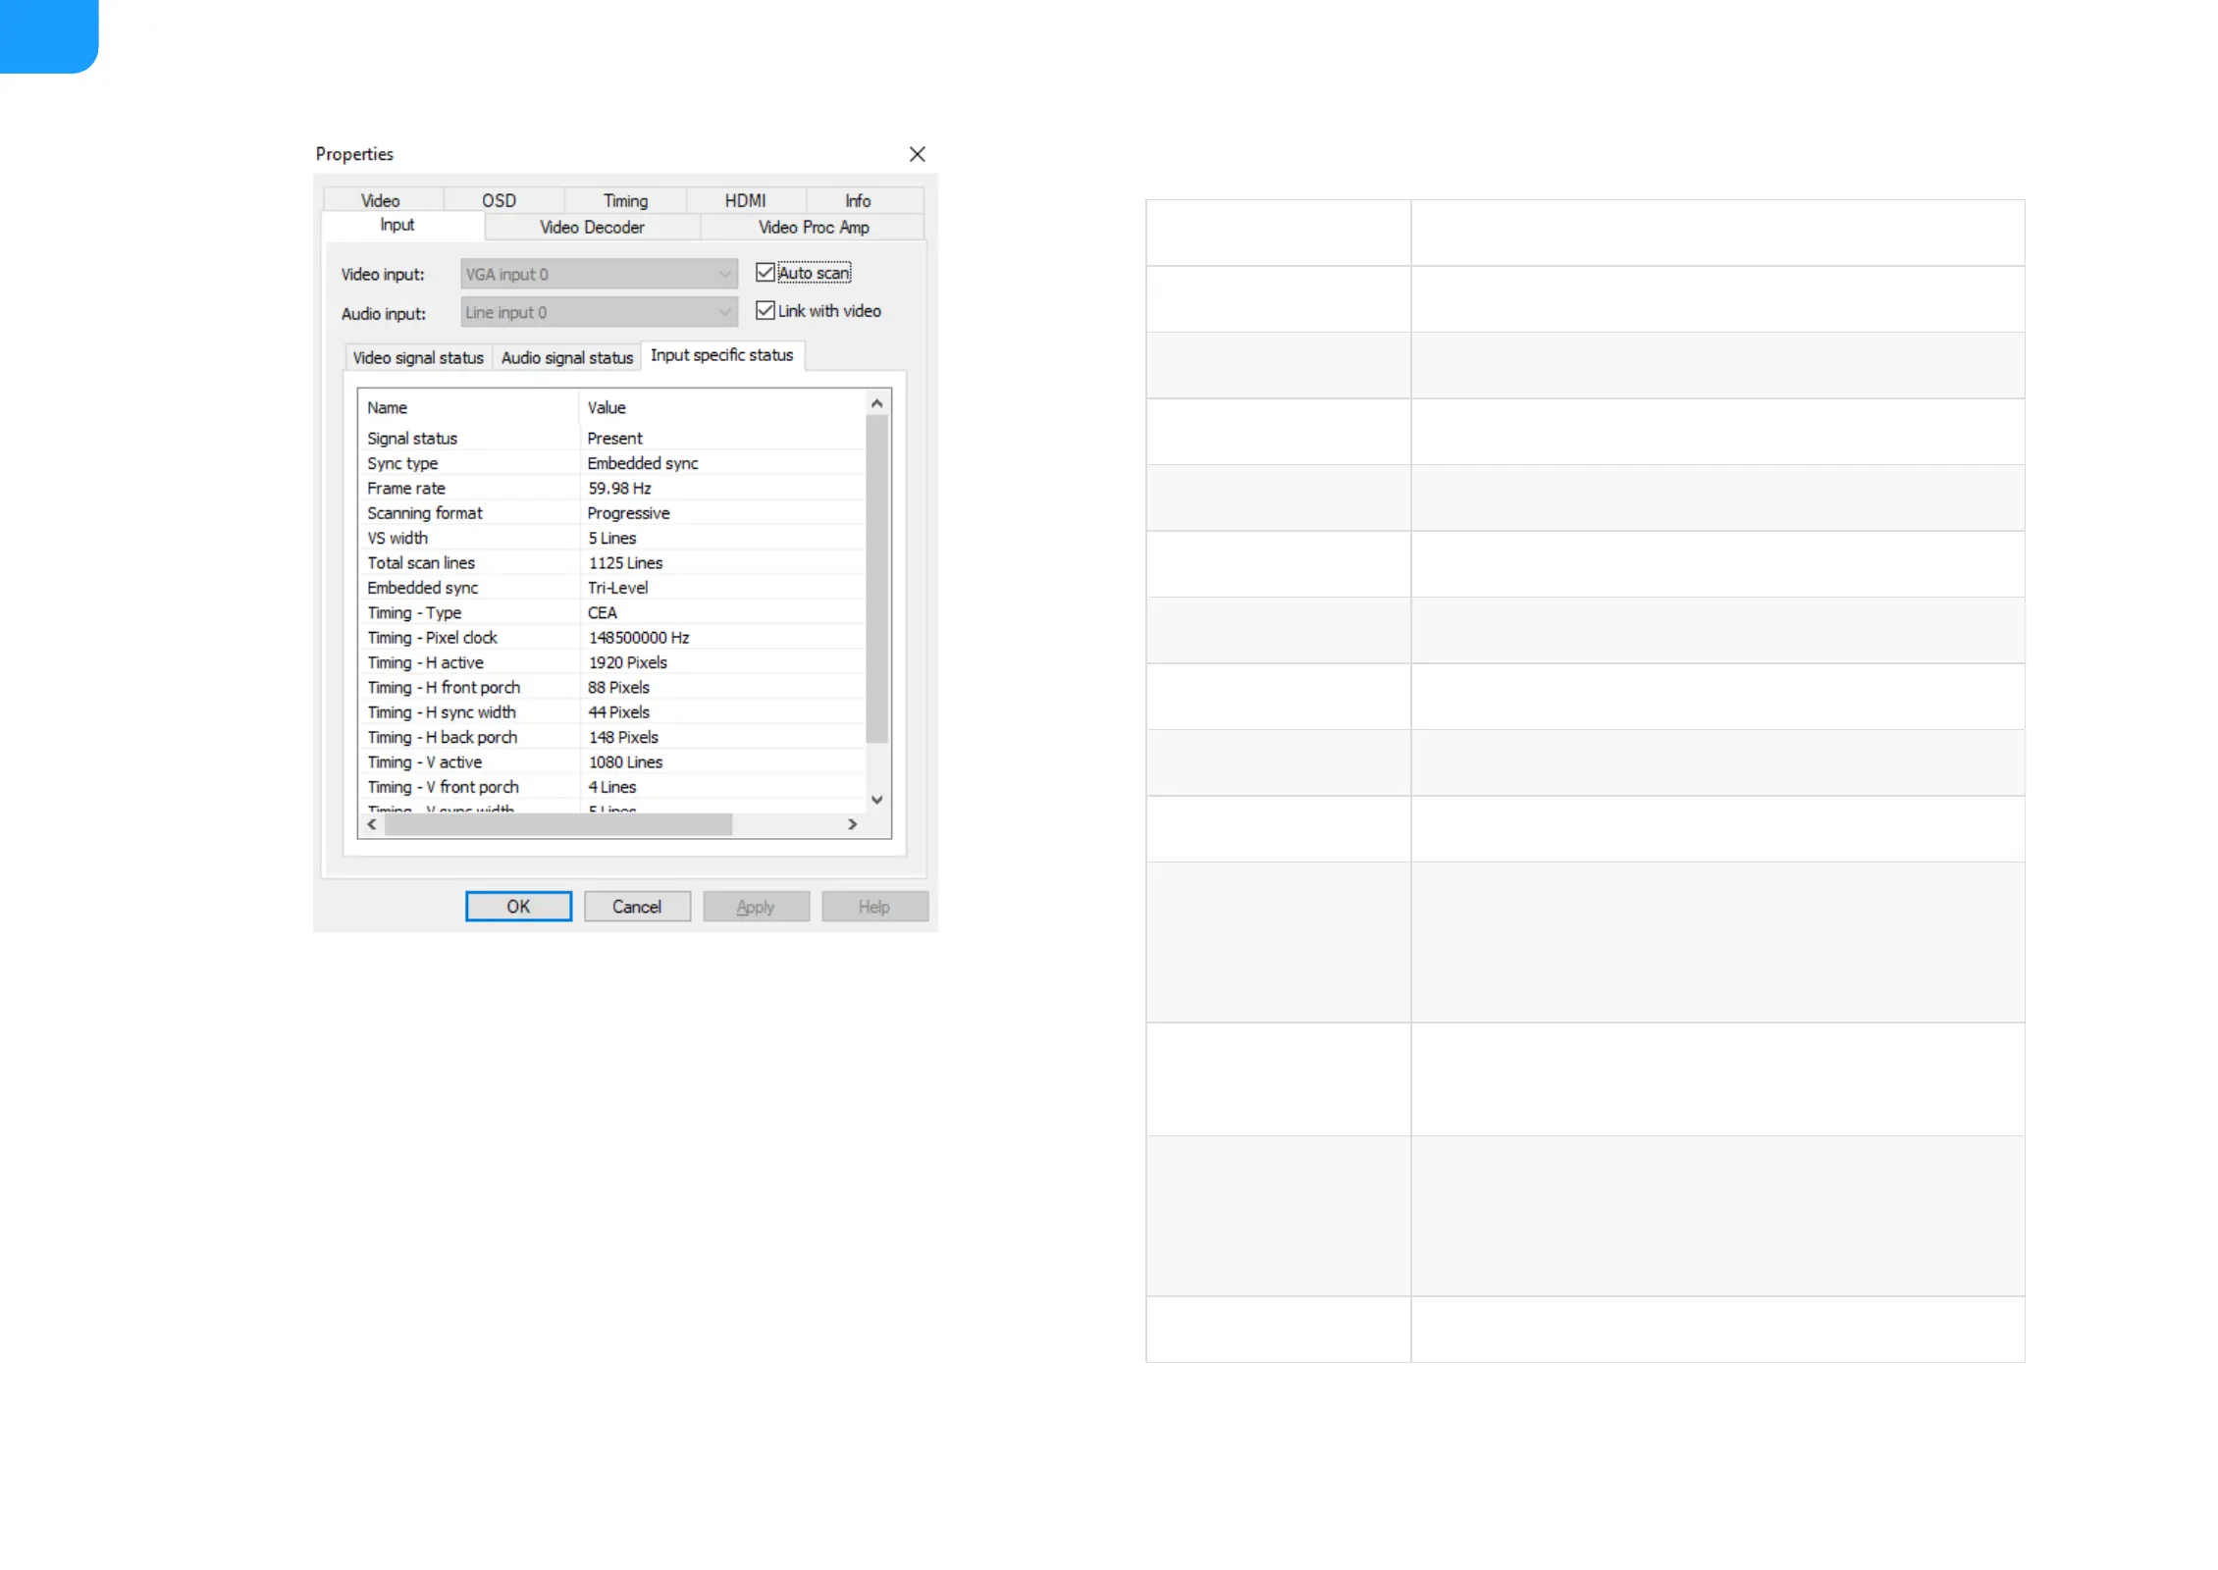The image size is (2218, 1570).
Task: Click the scroll right arrow in list
Action: tap(852, 825)
